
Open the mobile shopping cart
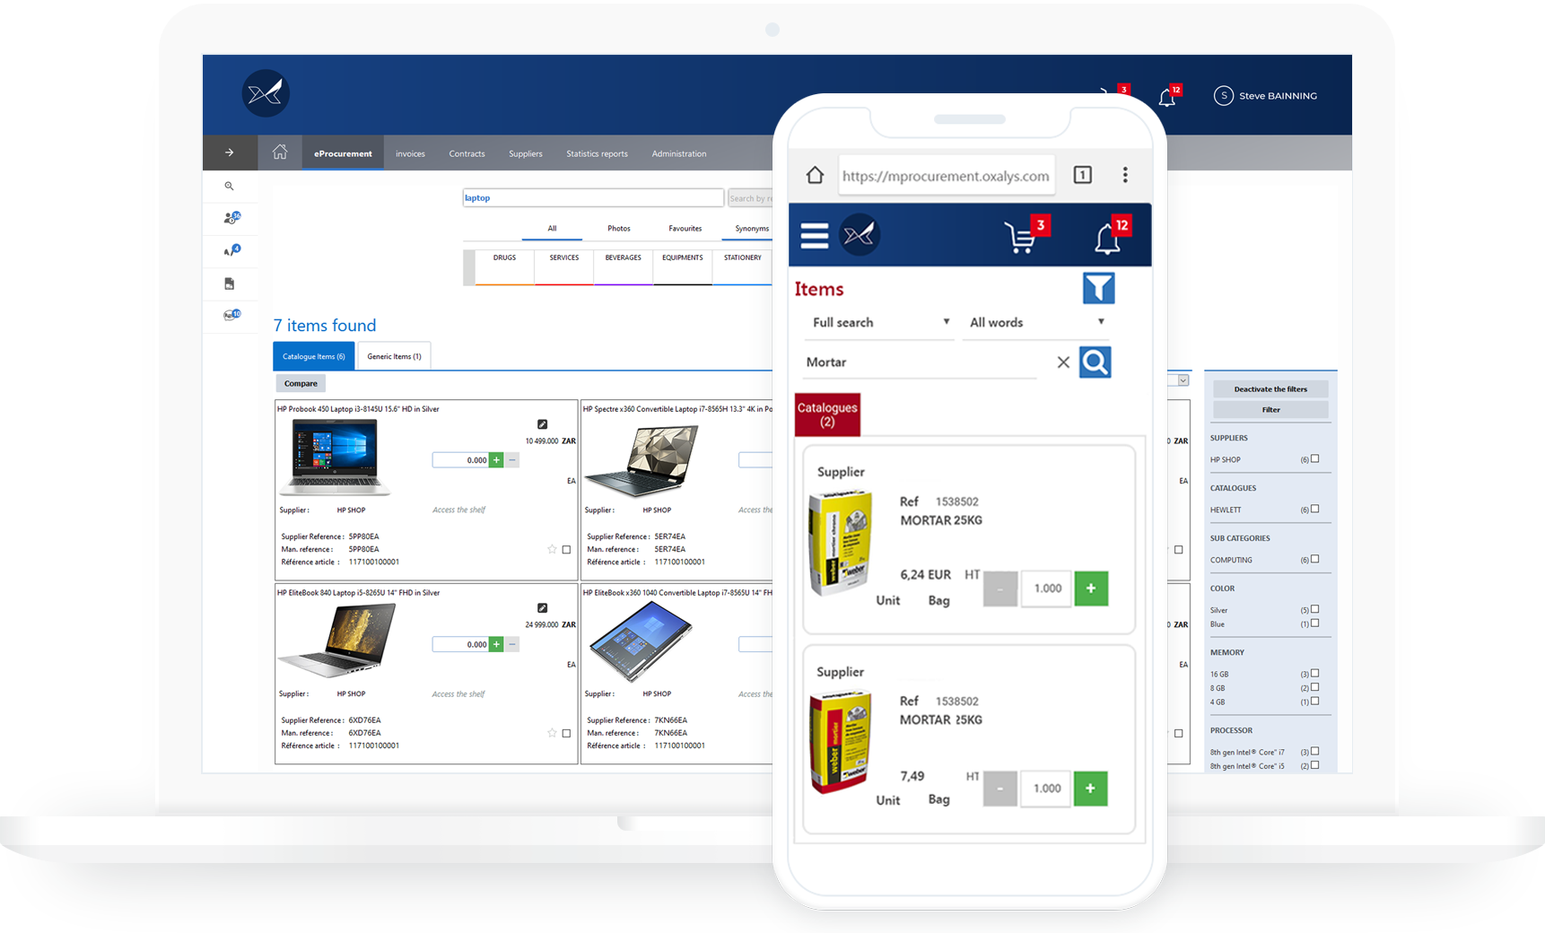[1022, 237]
